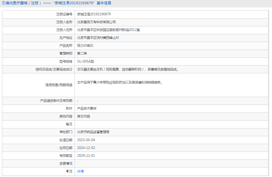Select expiry date 2029-12-01
Viewport: 272px width, 177px height.
86,155
